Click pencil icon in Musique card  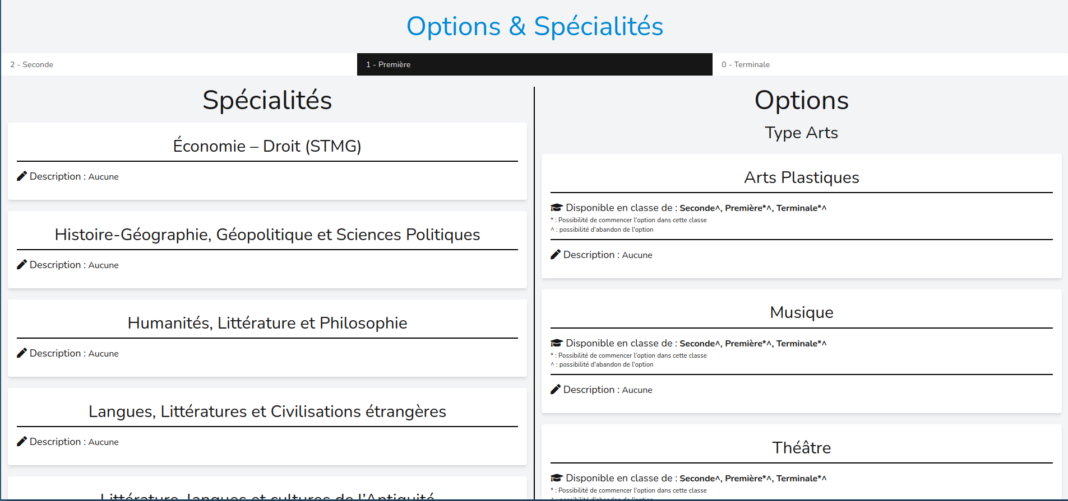(556, 390)
